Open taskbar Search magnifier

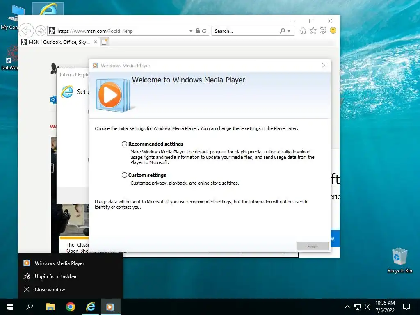30,307
